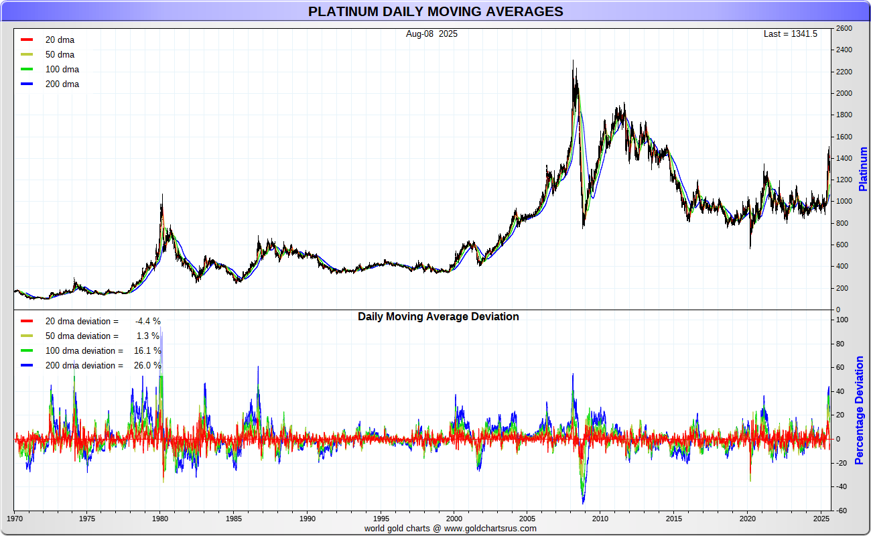Click the red 20 dma deviation swatch
The width and height of the screenshot is (871, 536).
(x=27, y=321)
